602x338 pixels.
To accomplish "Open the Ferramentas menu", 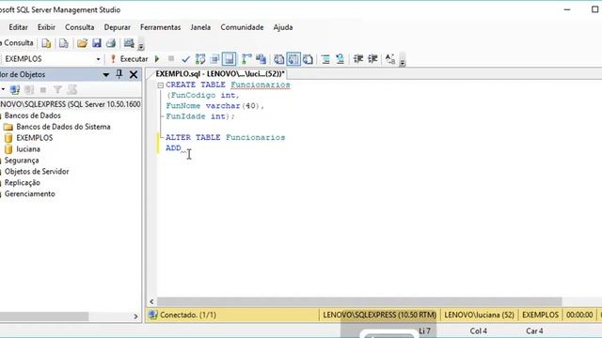I will click(x=160, y=27).
